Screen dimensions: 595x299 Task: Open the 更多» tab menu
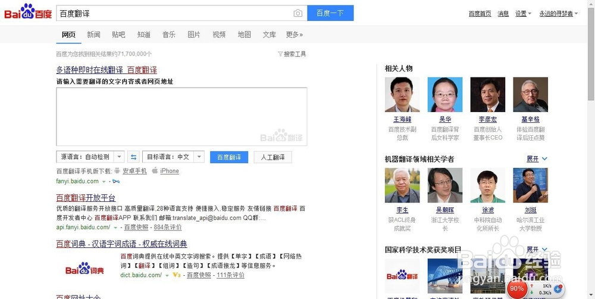tap(295, 35)
